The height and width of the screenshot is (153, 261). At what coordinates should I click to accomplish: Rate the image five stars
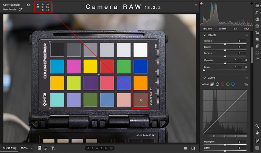106,148
